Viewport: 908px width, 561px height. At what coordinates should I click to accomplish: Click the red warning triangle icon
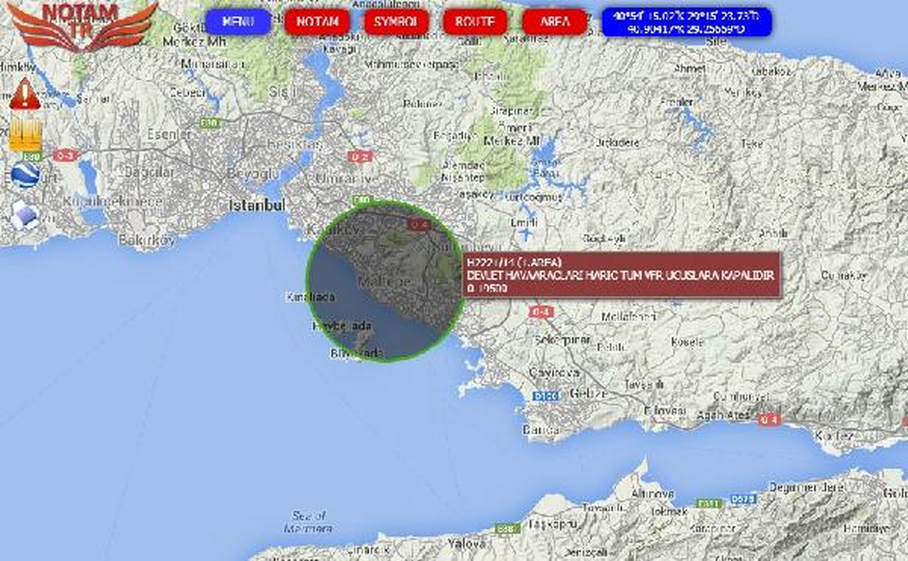25,95
